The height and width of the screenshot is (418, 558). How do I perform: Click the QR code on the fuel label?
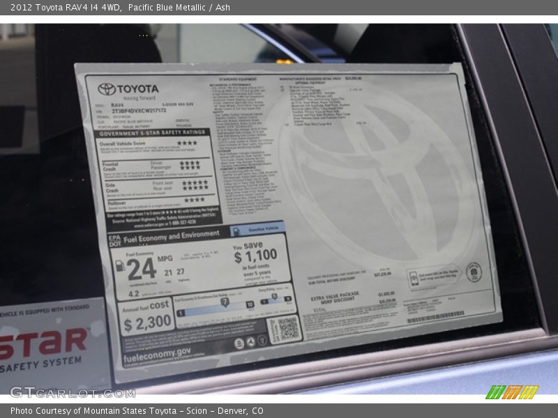(284, 329)
